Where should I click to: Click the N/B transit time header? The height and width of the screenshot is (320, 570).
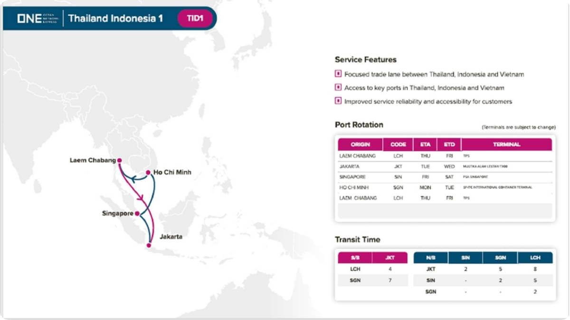pyautogui.click(x=430, y=258)
